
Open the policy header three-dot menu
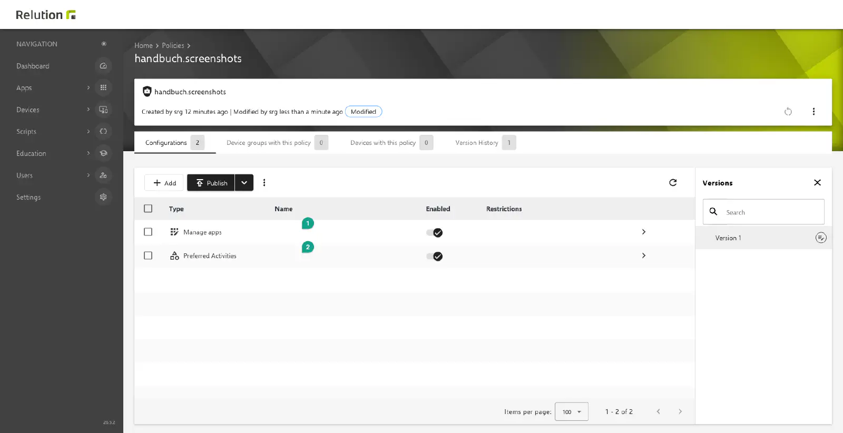813,112
